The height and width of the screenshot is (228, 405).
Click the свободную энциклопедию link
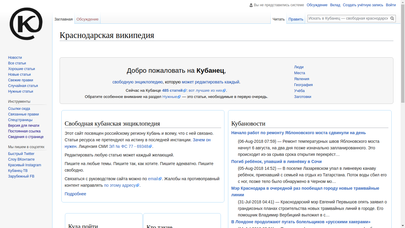coord(138,82)
